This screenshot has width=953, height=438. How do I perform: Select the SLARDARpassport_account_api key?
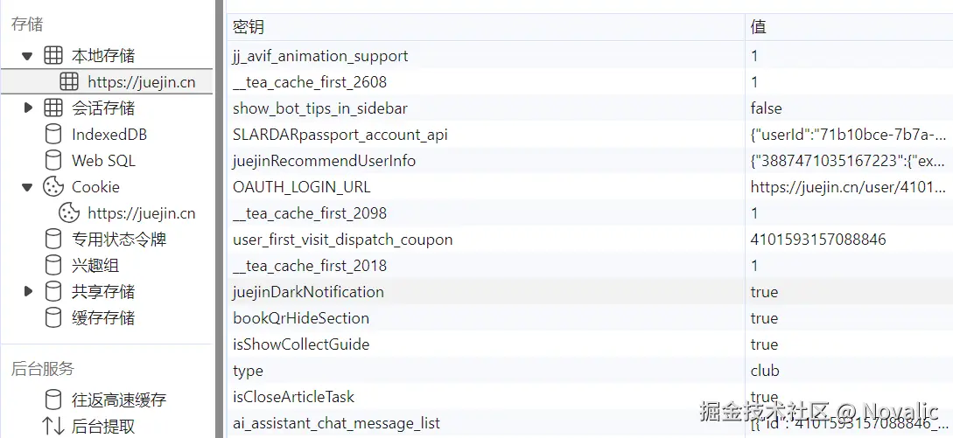(340, 135)
